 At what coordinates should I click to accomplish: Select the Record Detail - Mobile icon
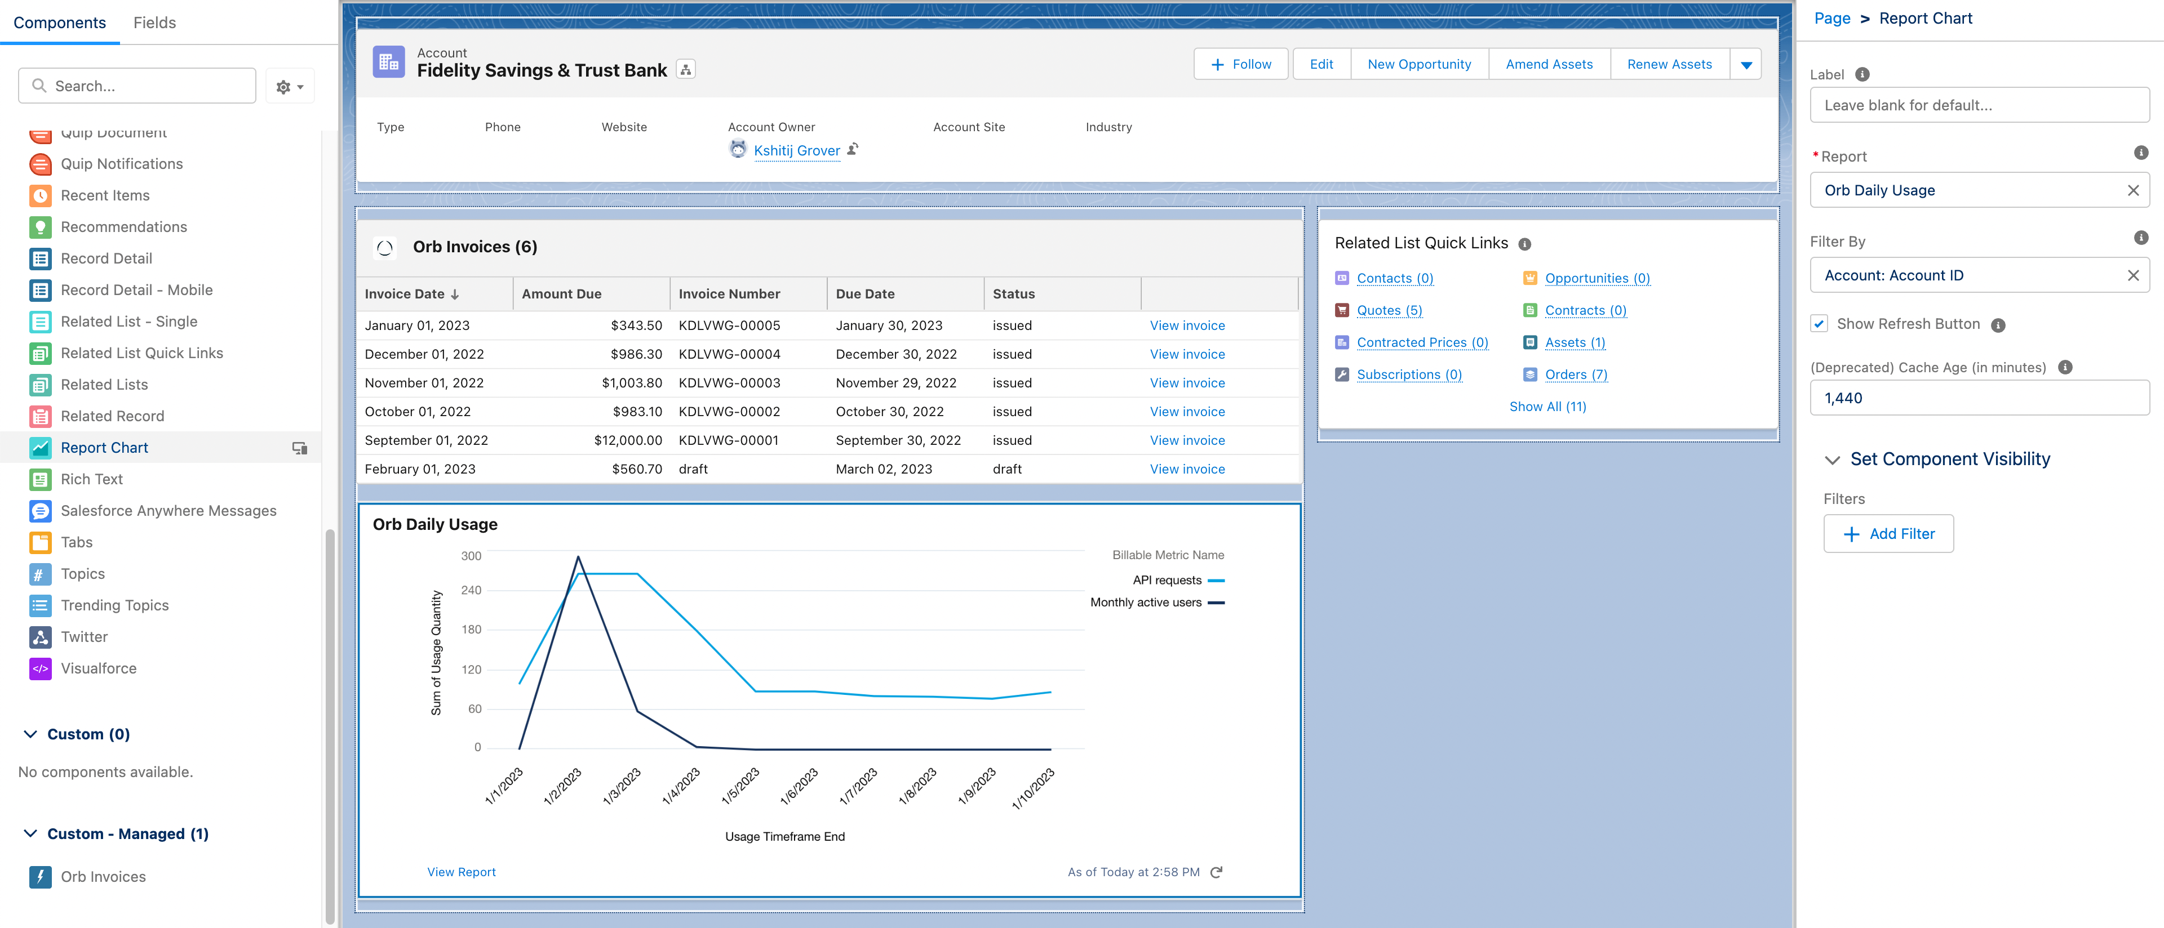(x=41, y=289)
